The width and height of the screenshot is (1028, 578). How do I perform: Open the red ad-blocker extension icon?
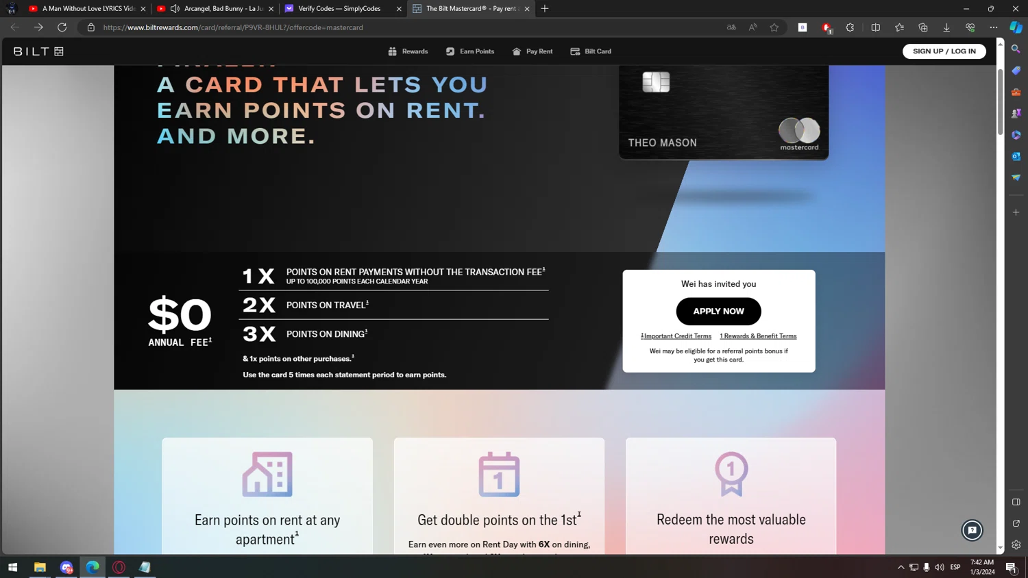[x=827, y=27]
